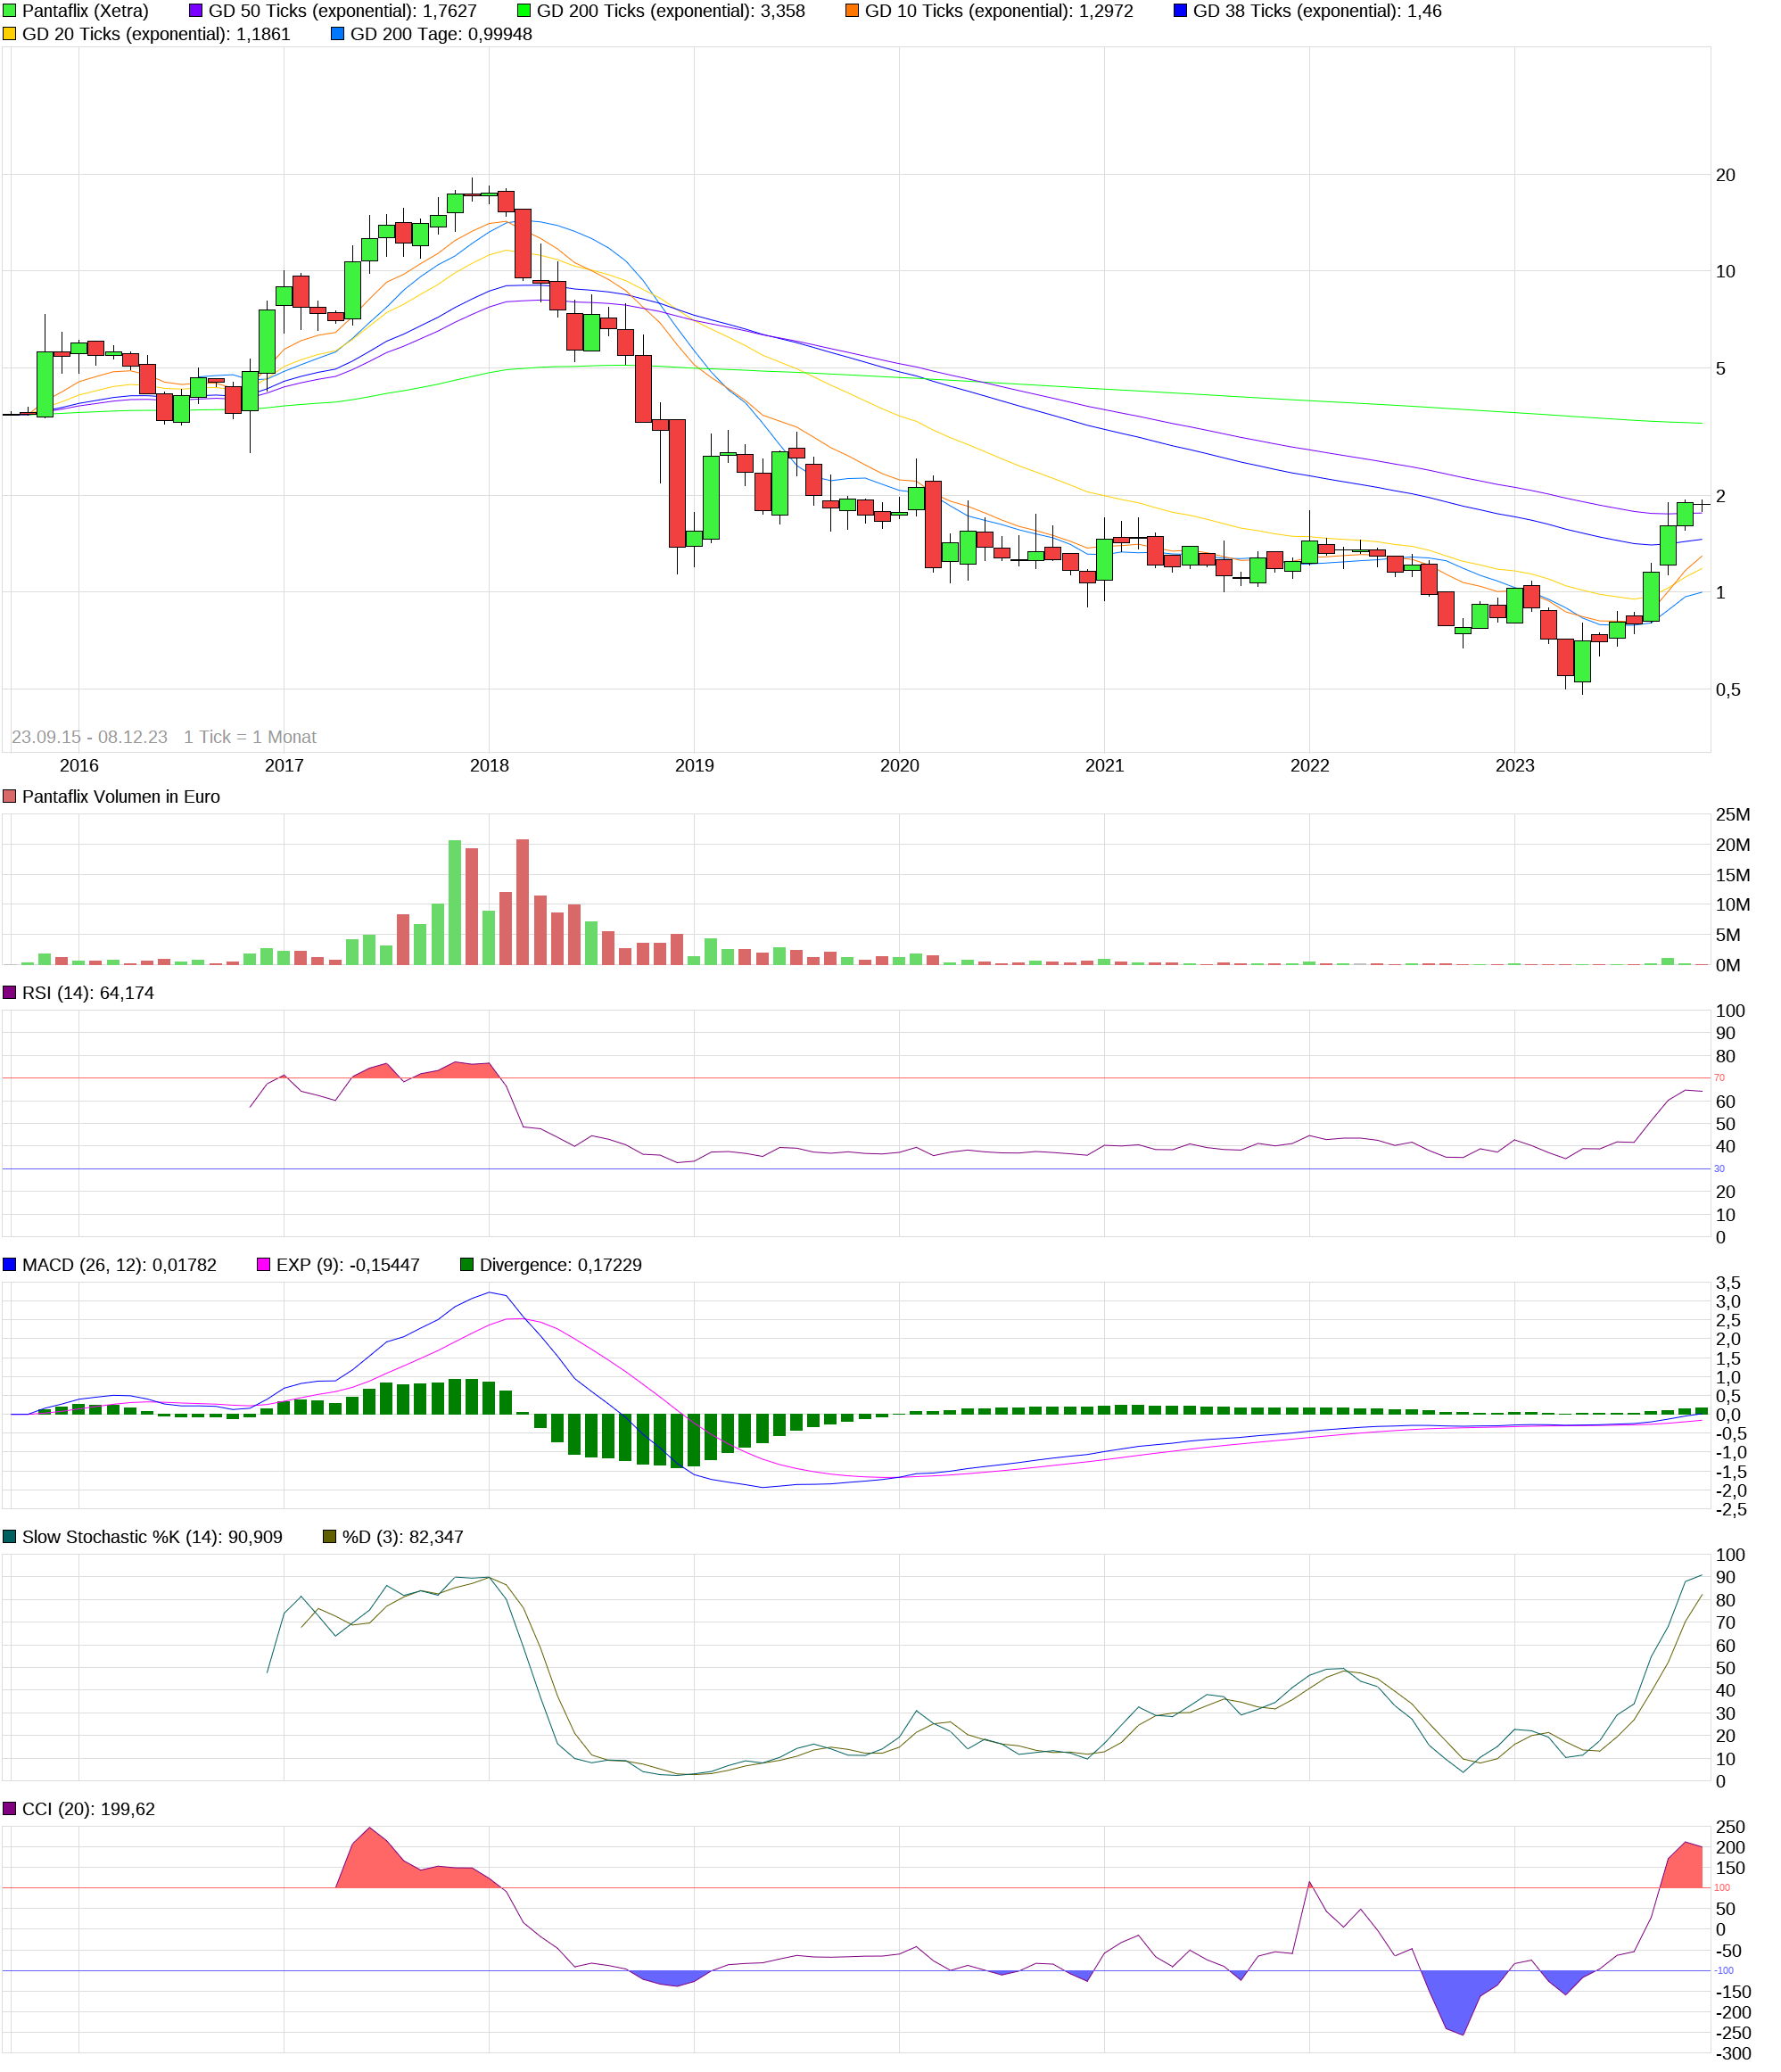Select the purple GD 50 Ticks indicator swatch
Viewport: 1781px width, 2072px height.
click(x=196, y=12)
